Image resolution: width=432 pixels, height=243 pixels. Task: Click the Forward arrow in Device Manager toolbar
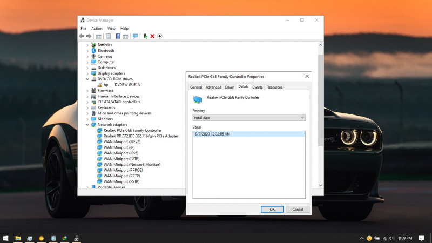coord(89,36)
